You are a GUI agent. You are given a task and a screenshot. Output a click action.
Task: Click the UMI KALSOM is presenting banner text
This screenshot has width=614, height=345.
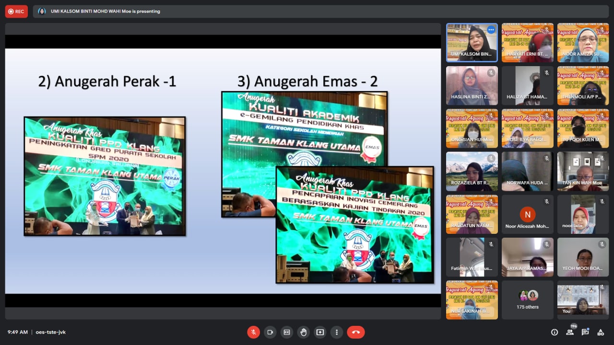(x=106, y=11)
